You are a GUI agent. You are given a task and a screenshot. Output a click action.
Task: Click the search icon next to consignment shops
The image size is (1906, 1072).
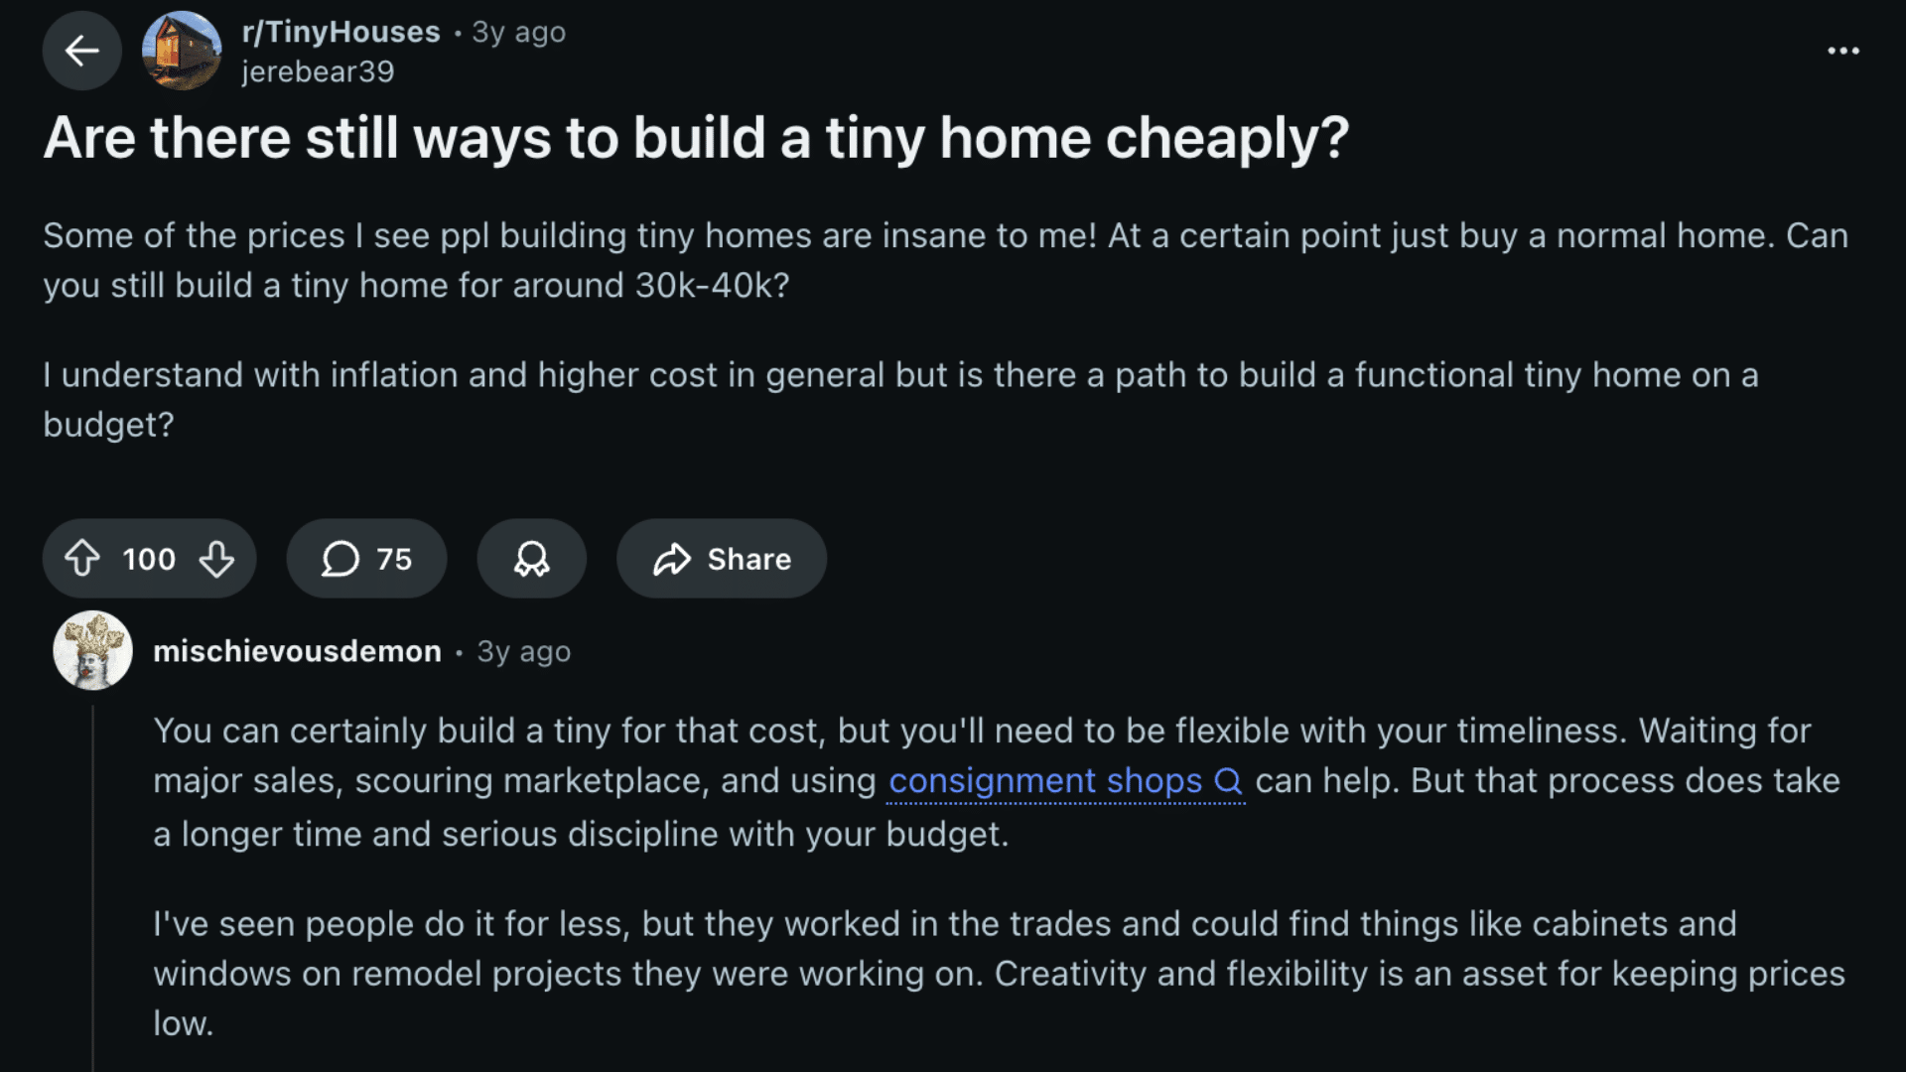pyautogui.click(x=1231, y=781)
